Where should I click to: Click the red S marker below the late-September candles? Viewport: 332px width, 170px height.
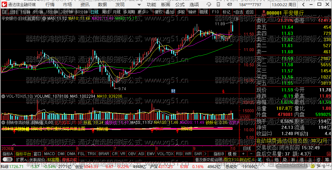[223, 91]
